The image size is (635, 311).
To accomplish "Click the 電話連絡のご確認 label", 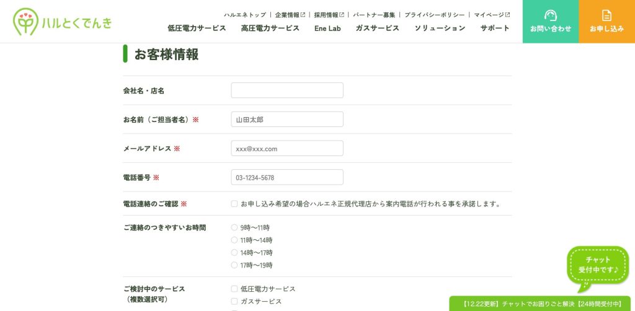I will pos(151,204).
